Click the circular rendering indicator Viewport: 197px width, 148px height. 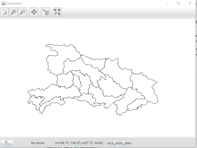[x=19, y=143]
